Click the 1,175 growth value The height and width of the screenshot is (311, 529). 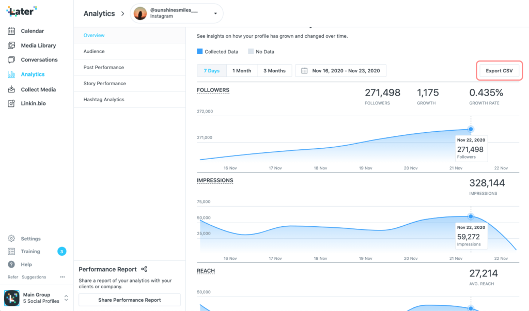pos(428,92)
